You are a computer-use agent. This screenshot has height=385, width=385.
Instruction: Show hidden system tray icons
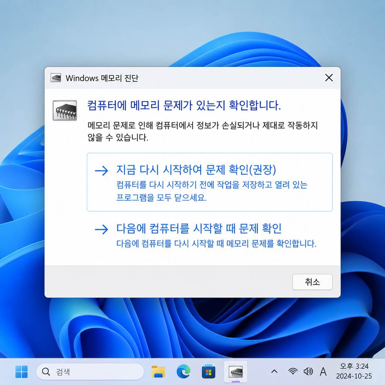(274, 371)
